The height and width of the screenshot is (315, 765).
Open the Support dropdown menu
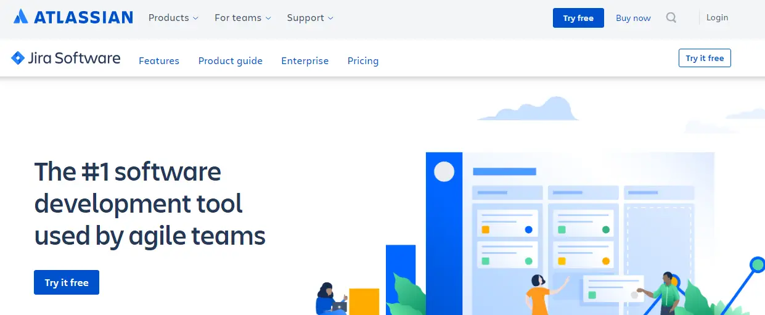[x=310, y=18]
